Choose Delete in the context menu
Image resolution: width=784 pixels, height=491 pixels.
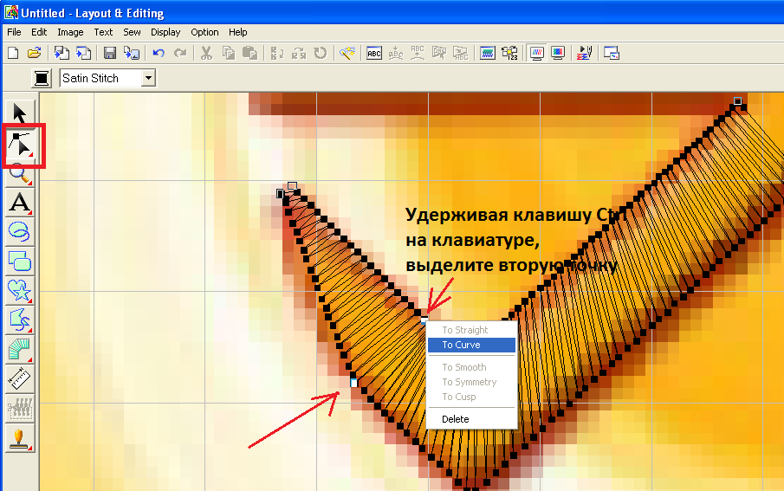tap(456, 419)
